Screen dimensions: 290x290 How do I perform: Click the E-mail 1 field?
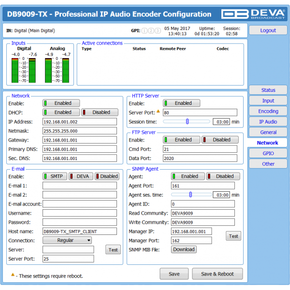80,186
